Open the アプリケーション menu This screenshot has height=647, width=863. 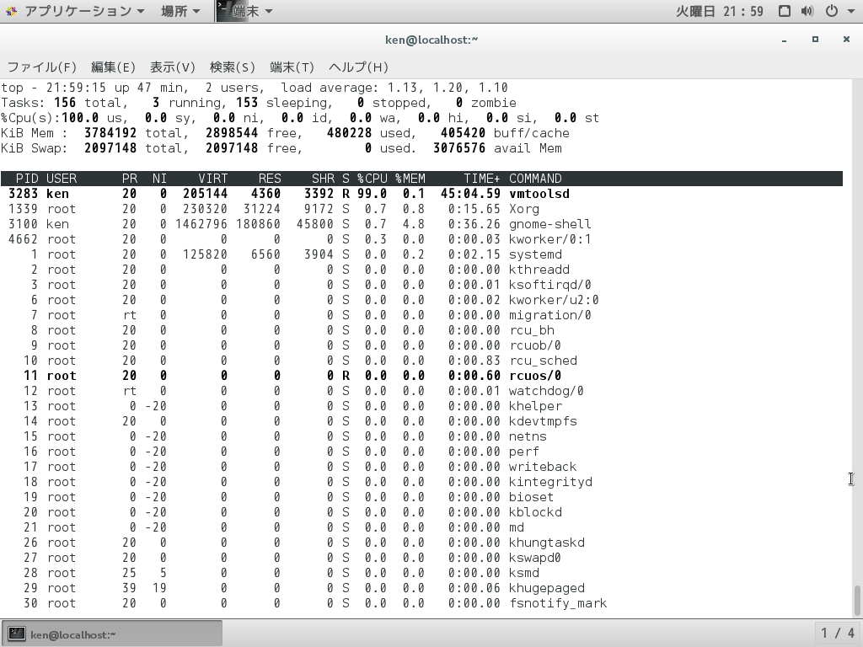83,11
